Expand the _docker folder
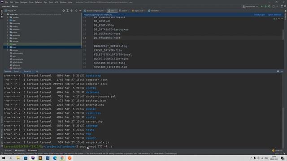Screen dimensions: 287x161 pyautogui.click(x=8, y=17)
